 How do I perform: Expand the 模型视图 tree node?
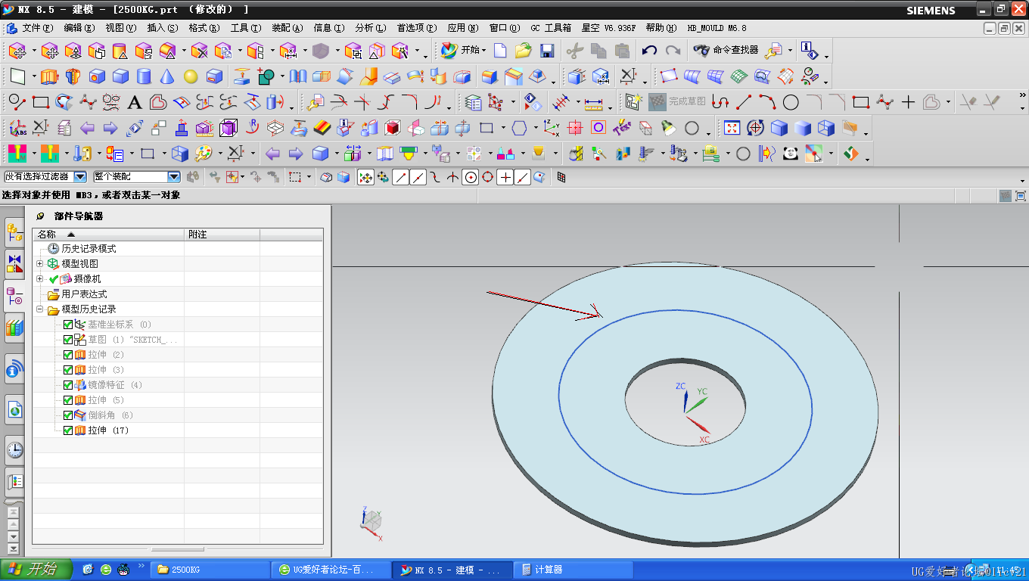pos(40,264)
